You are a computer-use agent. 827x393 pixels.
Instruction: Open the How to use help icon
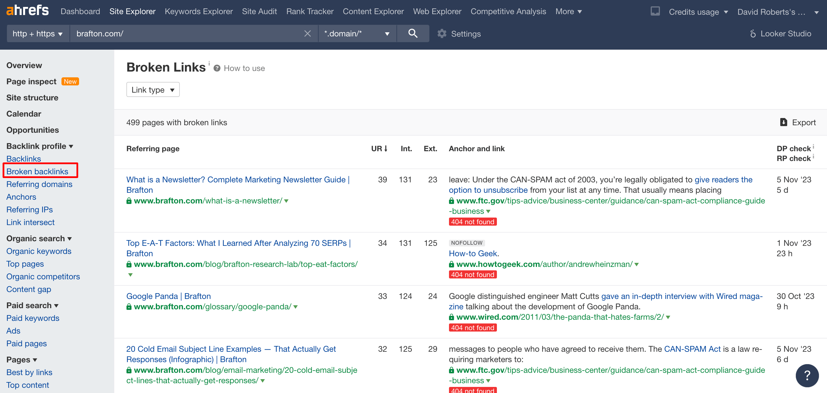pyautogui.click(x=217, y=68)
